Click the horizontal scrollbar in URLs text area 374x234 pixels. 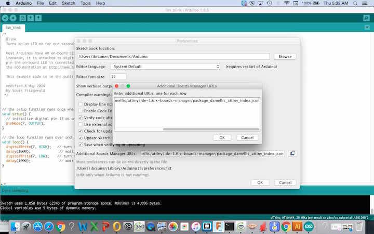pos(211,129)
